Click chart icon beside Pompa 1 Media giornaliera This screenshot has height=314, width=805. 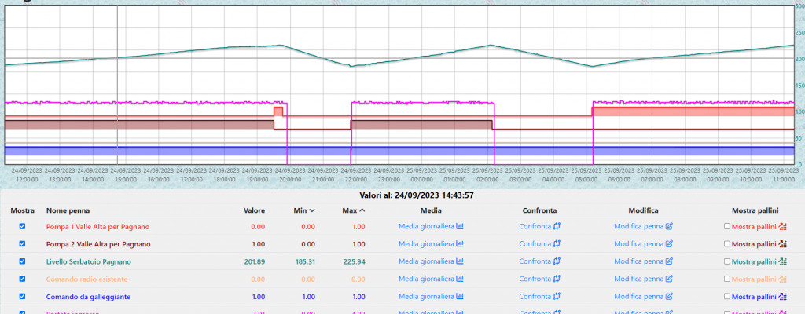[459, 226]
